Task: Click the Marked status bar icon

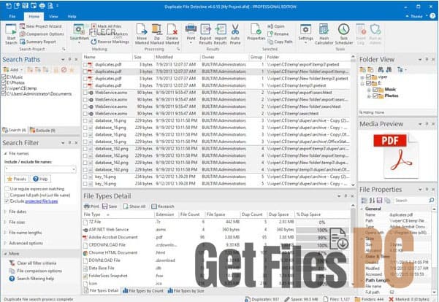Action: pos(391,299)
